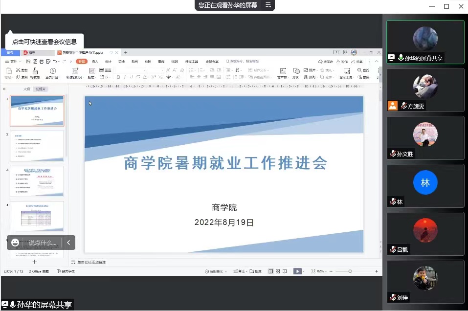Collapse the chat input bar arrow
468x311 pixels.
click(x=68, y=243)
